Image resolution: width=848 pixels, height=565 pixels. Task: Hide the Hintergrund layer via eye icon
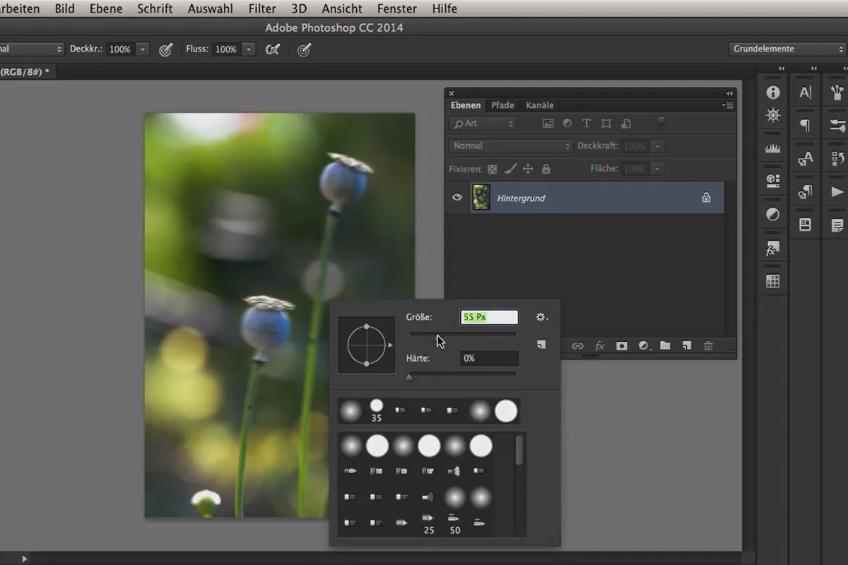click(457, 198)
